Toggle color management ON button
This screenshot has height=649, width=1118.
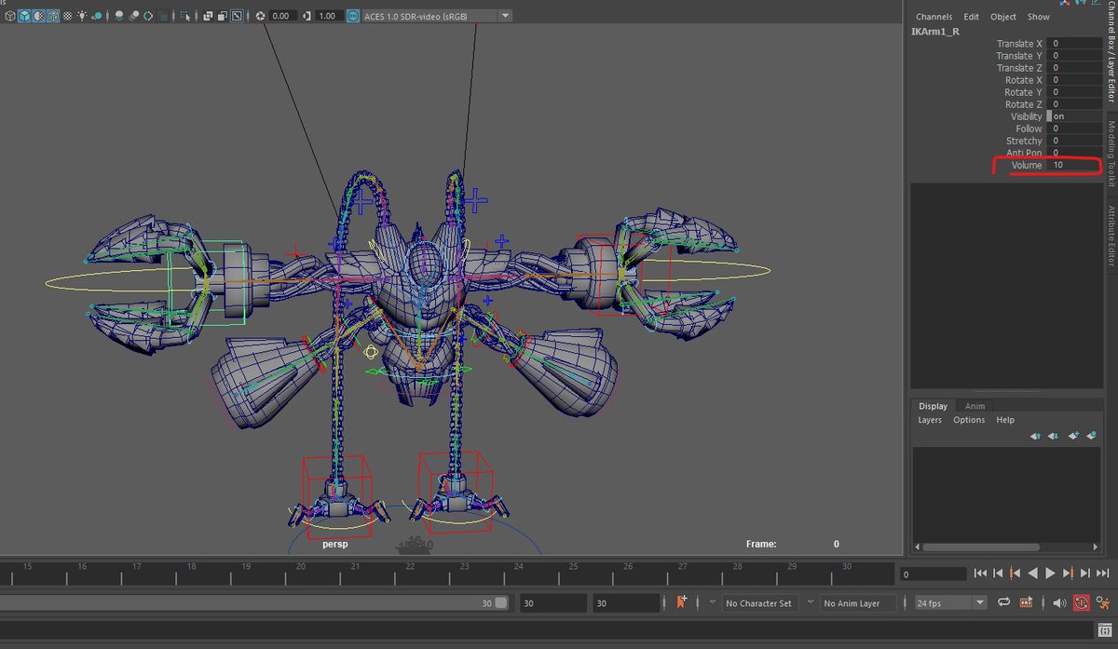tap(354, 16)
